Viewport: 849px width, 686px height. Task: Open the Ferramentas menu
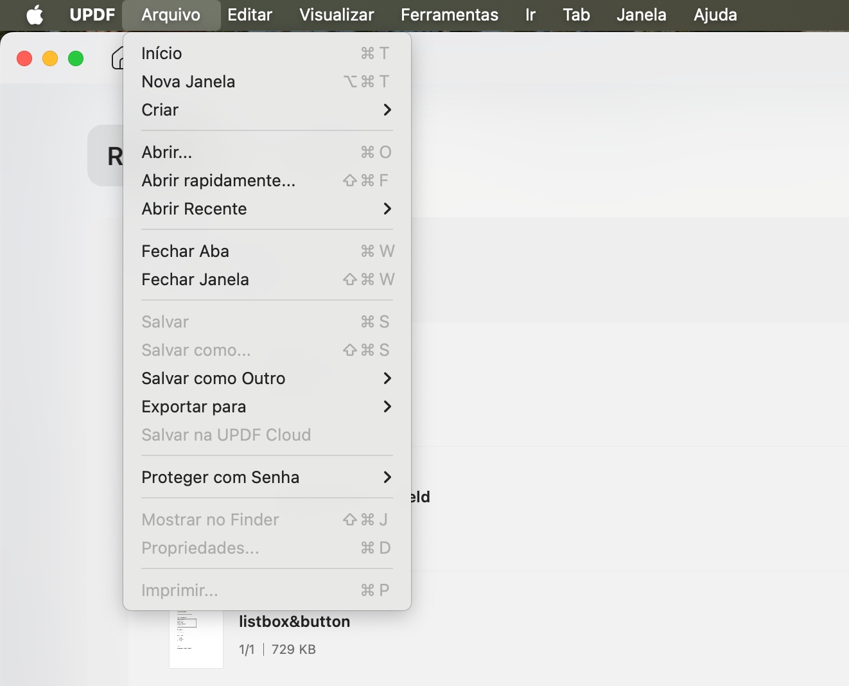click(450, 15)
